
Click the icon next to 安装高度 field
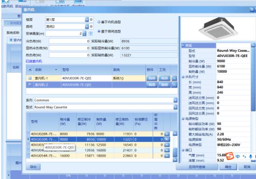click(x=90, y=34)
